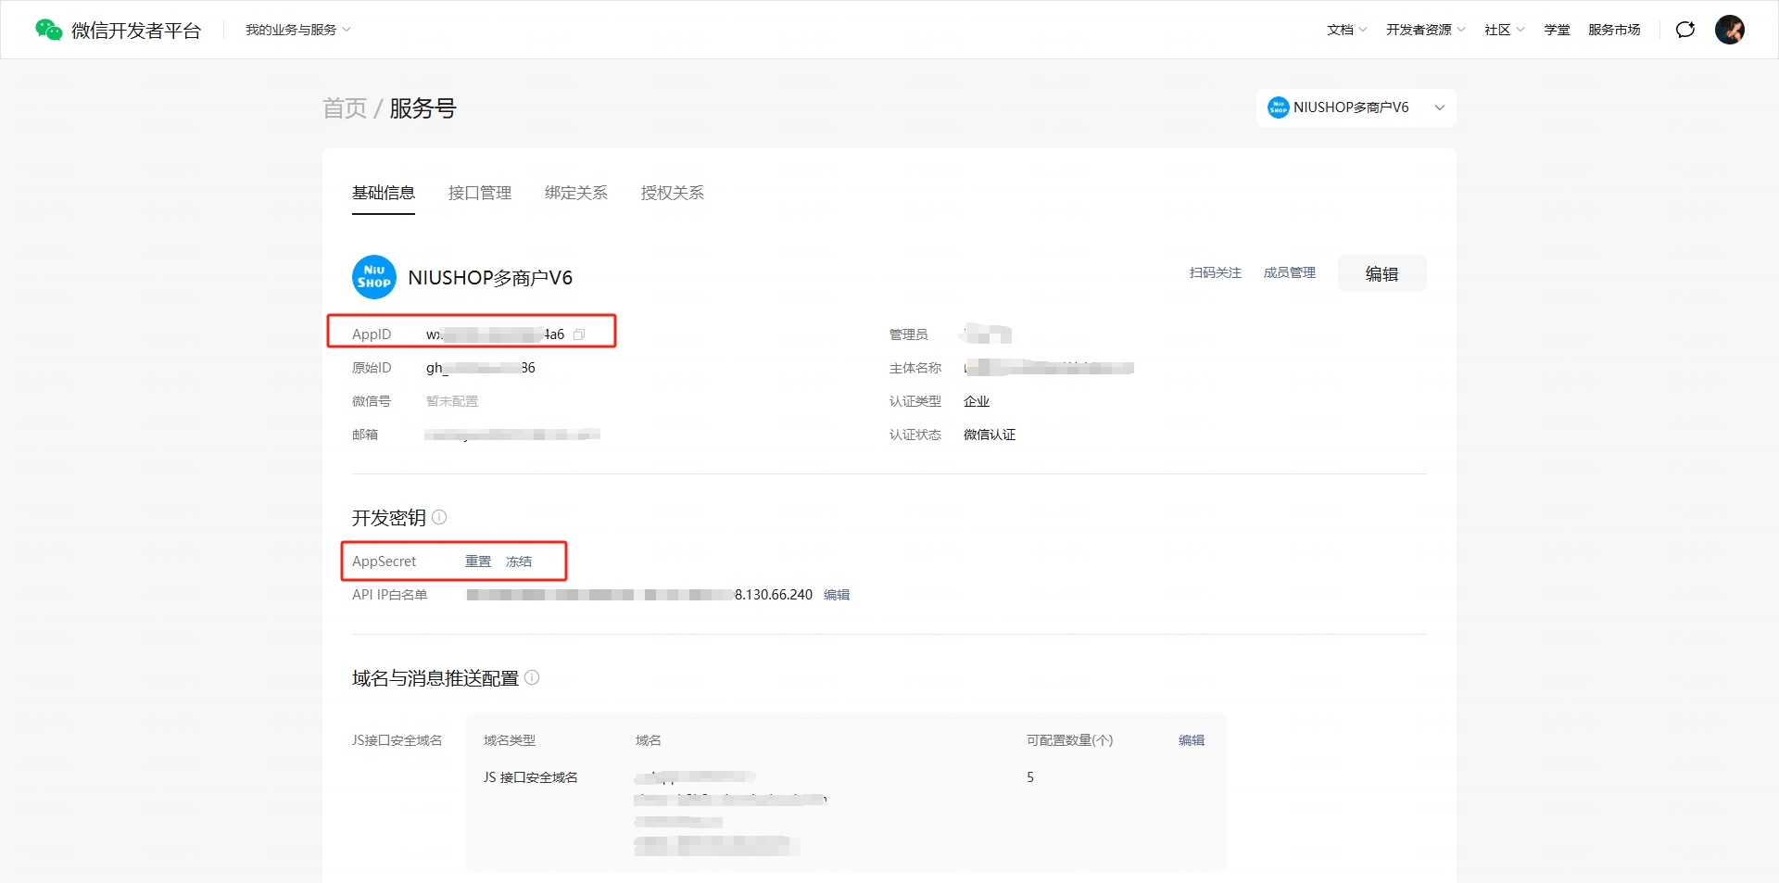The image size is (1779, 883).
Task: Switch to the 绑定关系 tab
Action: [x=575, y=193]
